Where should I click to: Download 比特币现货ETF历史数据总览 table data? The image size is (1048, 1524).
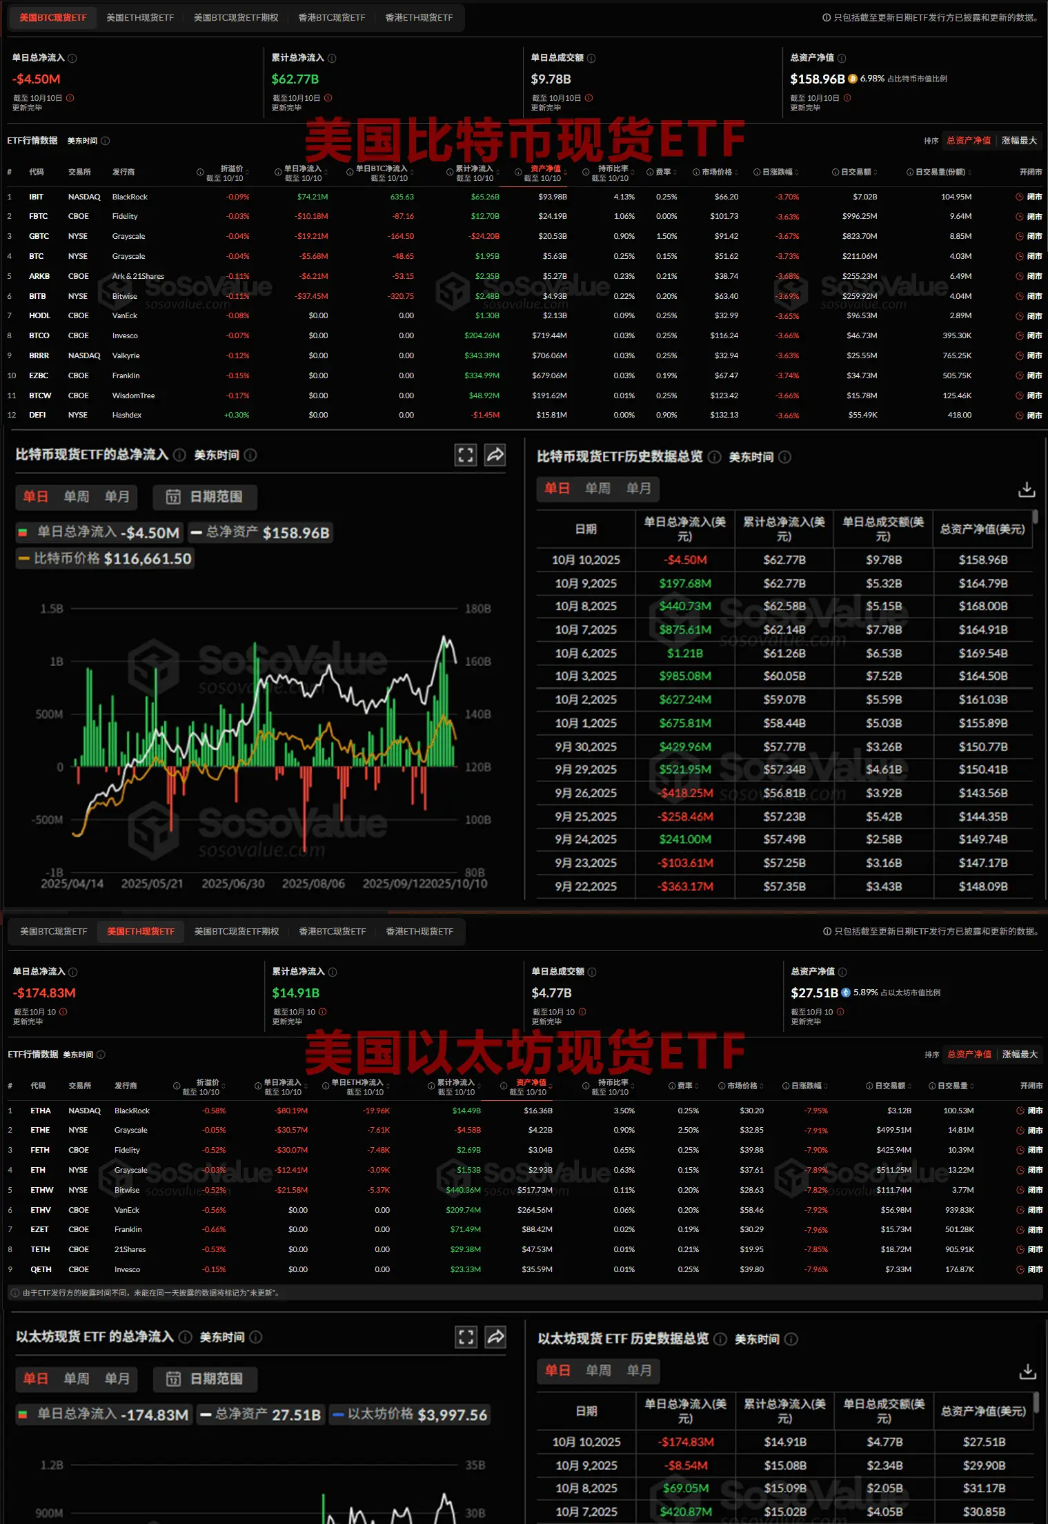[1027, 489]
